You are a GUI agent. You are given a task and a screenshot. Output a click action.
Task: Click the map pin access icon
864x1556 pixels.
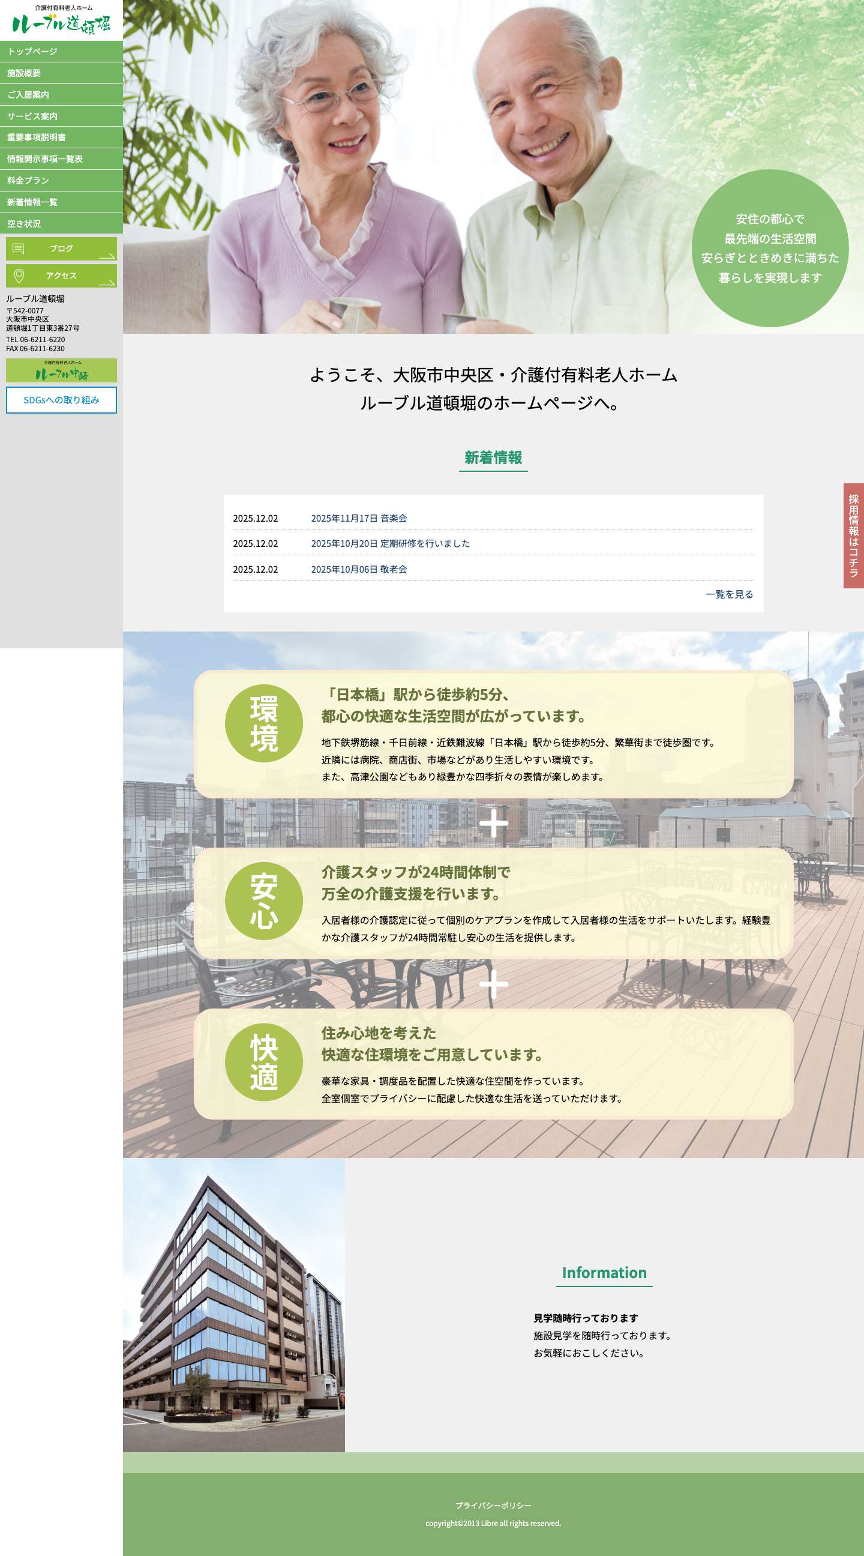(x=19, y=276)
